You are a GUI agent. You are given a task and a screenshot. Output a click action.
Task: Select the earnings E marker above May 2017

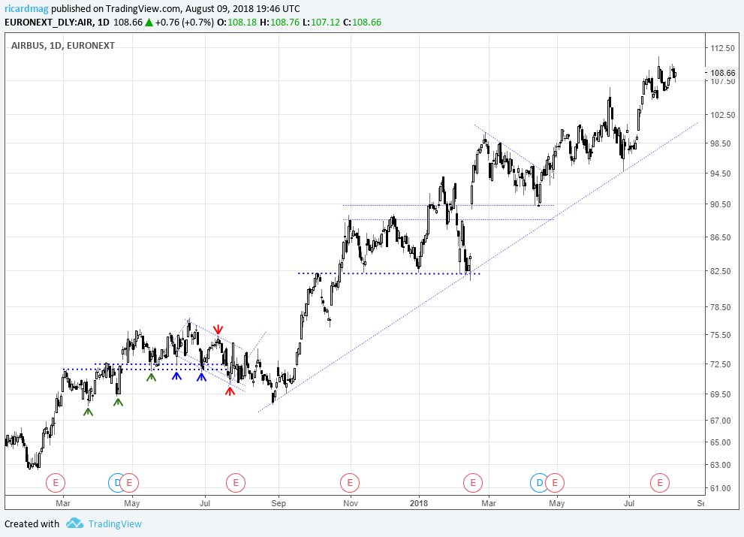tap(129, 483)
